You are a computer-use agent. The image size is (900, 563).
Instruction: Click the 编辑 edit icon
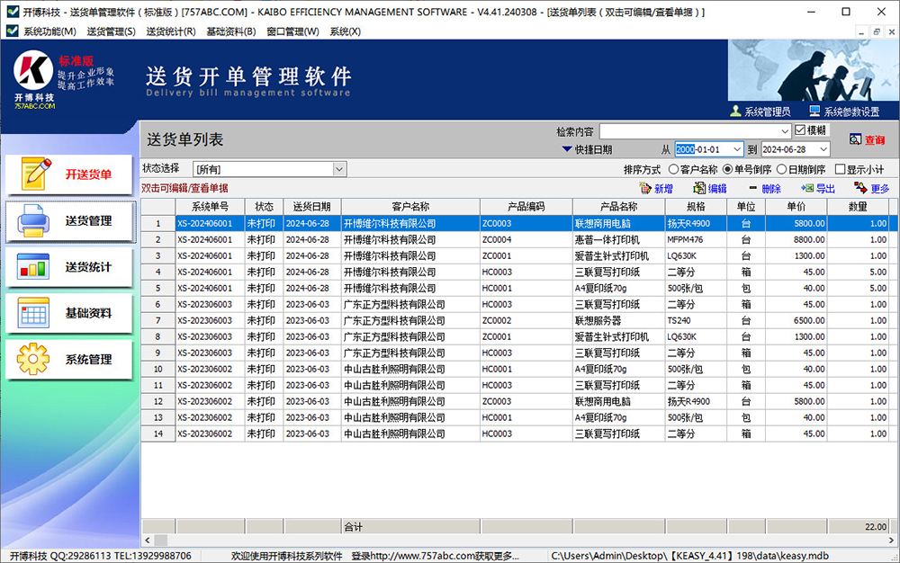(699, 188)
